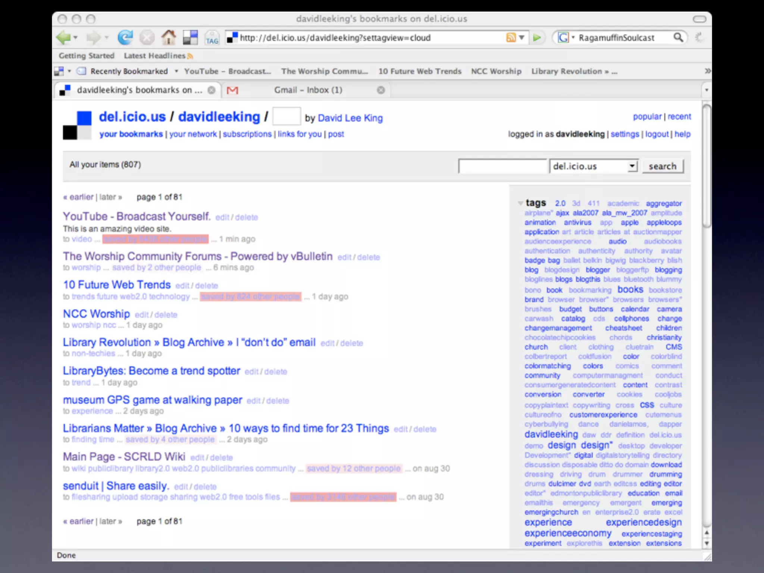The image size is (764, 573).
Task: Click the TAG this page icon
Action: pyautogui.click(x=212, y=38)
